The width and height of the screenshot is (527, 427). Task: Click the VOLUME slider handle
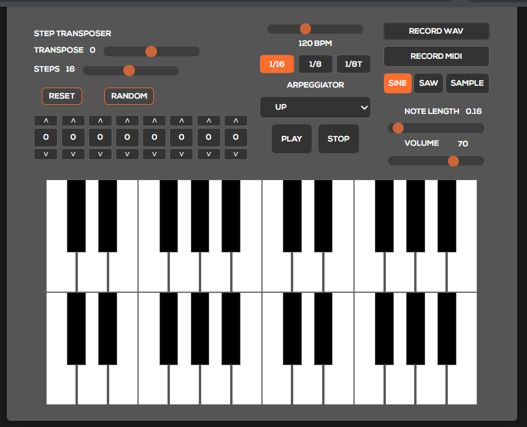point(453,161)
